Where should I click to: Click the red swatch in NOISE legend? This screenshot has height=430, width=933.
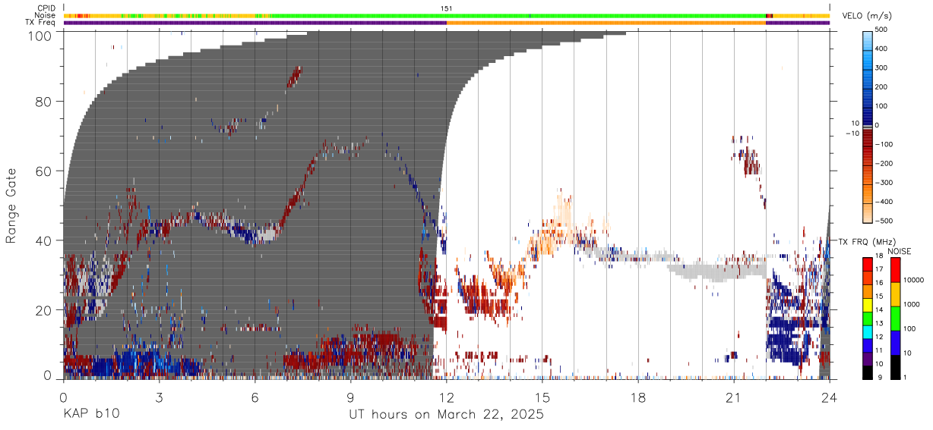894,269
